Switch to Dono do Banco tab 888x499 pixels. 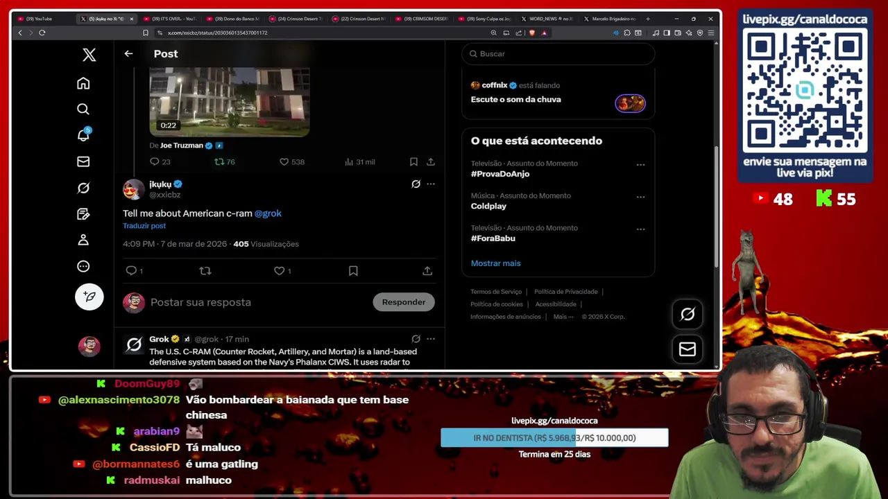click(x=232, y=19)
